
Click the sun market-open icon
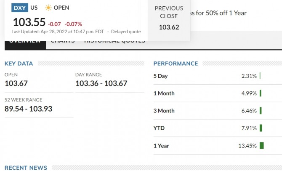(48, 8)
